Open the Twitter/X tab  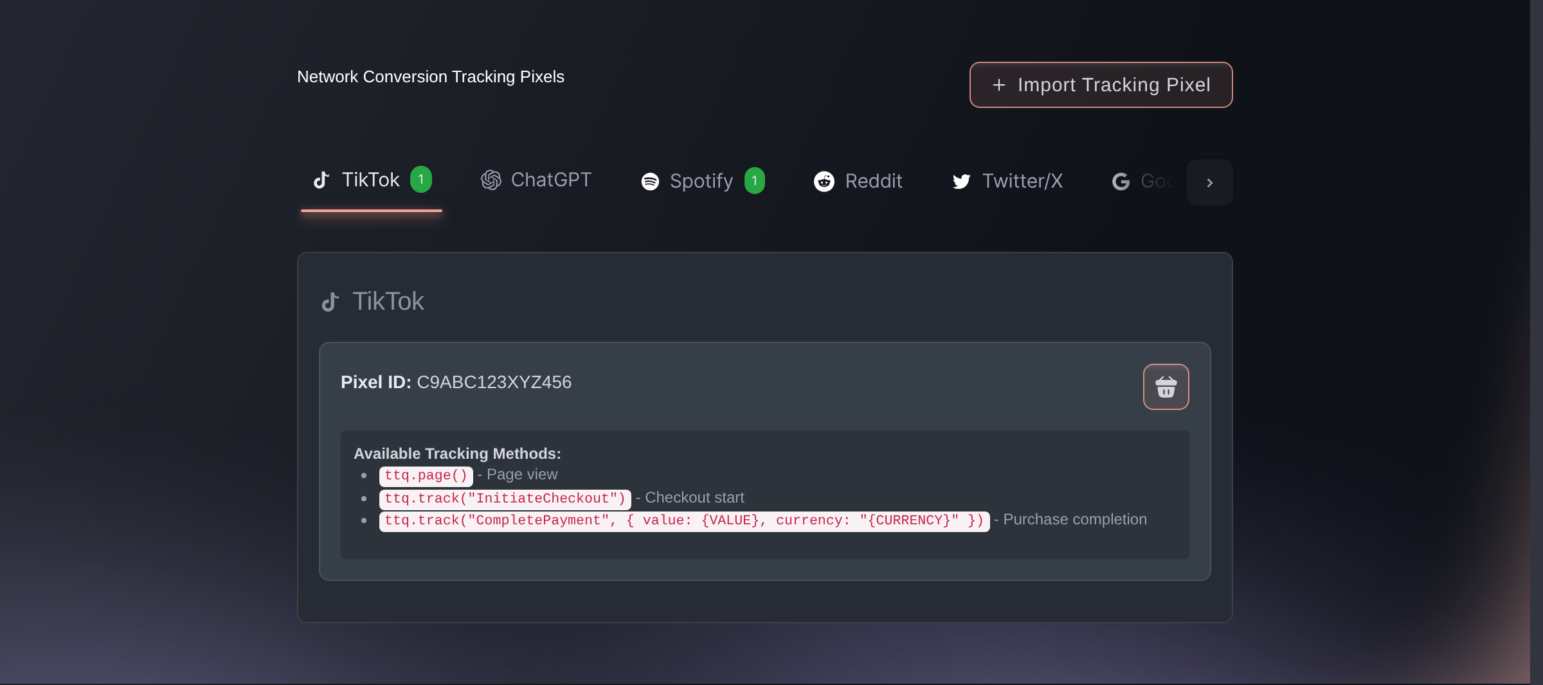tap(1007, 181)
